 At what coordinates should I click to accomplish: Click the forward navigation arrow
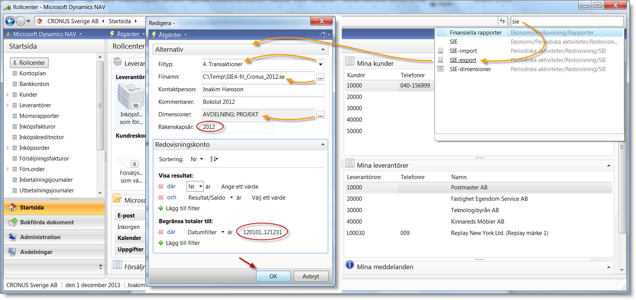[x=21, y=21]
